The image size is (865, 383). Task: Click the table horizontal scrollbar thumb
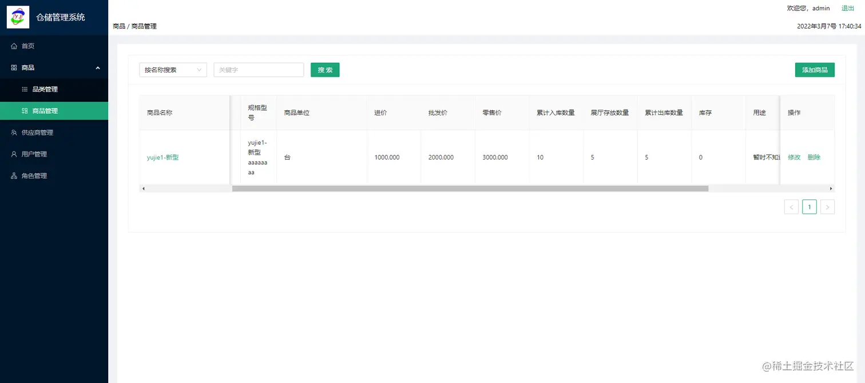point(470,188)
